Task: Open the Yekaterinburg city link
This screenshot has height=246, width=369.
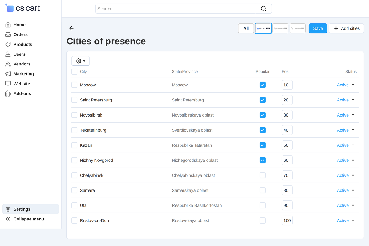Action: 93,130
